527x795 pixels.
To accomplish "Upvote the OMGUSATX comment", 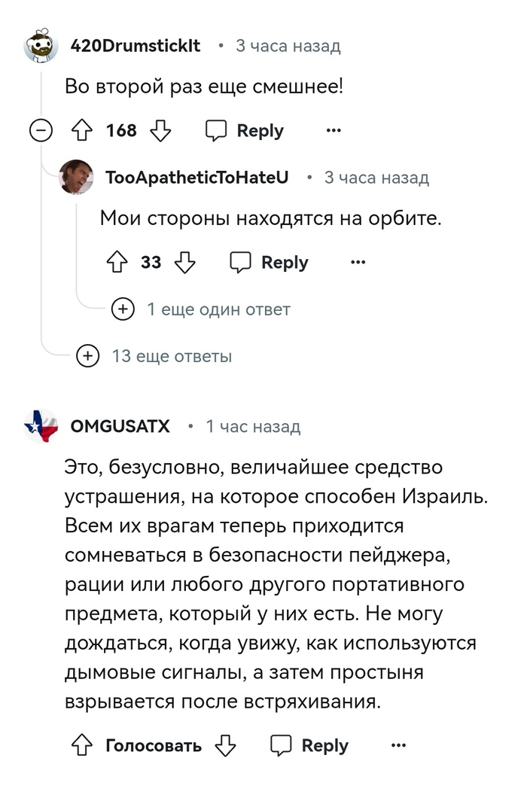I will 81,746.
